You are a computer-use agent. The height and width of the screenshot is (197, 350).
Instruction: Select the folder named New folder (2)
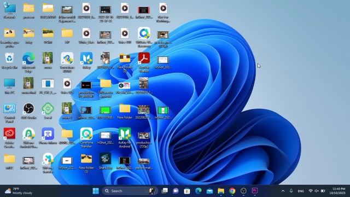[125, 62]
